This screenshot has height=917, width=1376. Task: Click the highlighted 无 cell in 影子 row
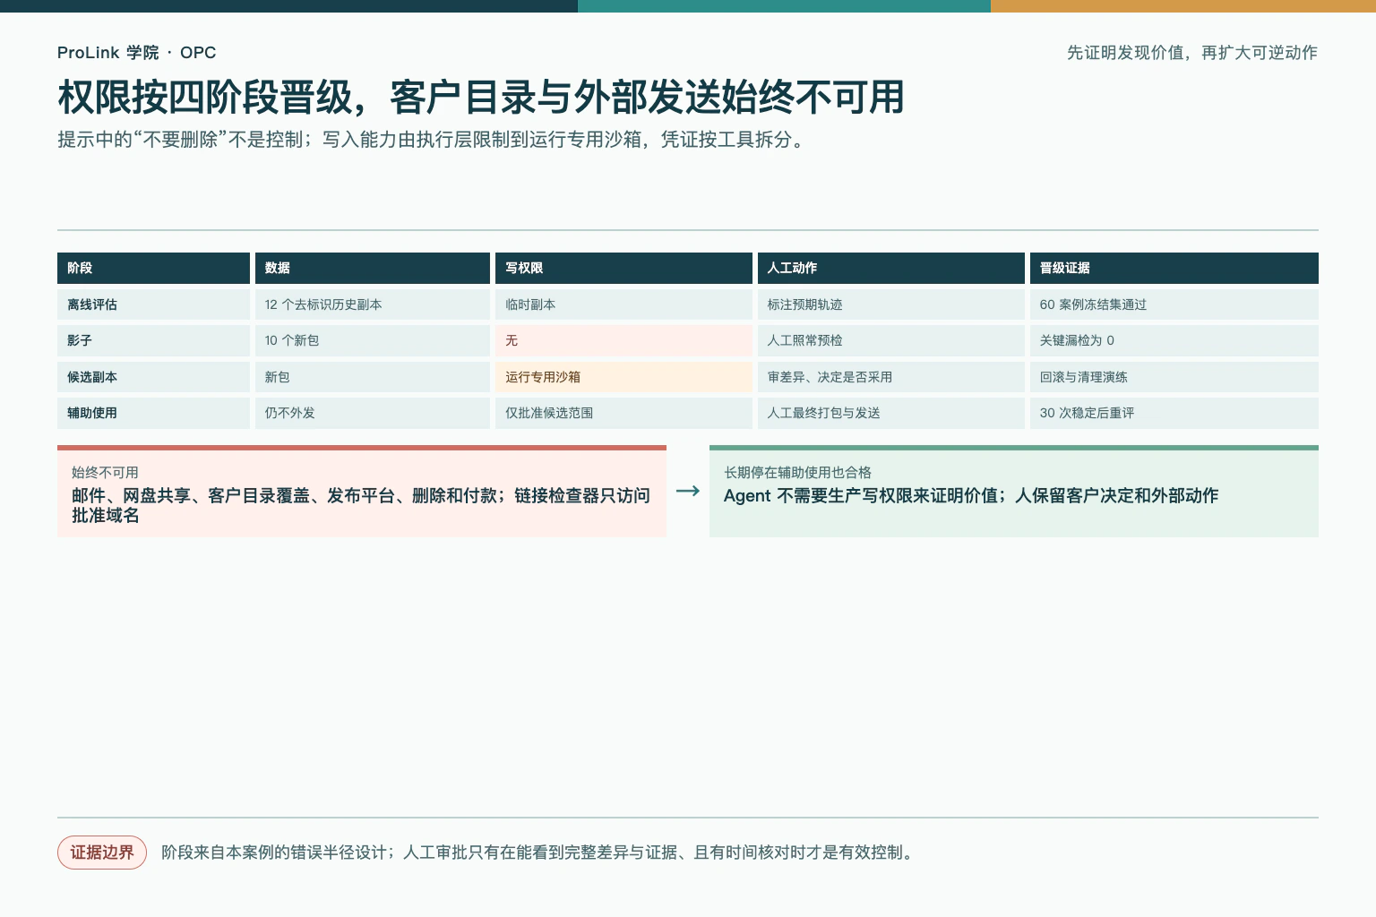(x=623, y=340)
